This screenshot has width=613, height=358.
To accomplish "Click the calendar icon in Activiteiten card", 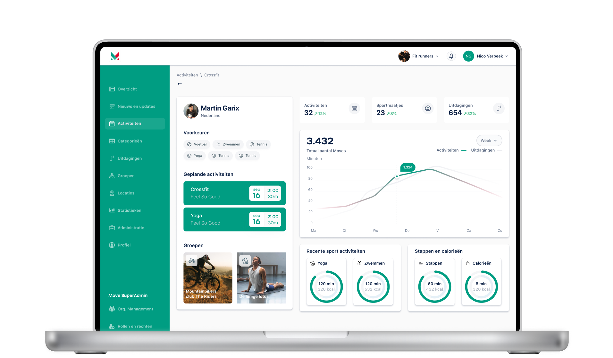I will click(354, 108).
